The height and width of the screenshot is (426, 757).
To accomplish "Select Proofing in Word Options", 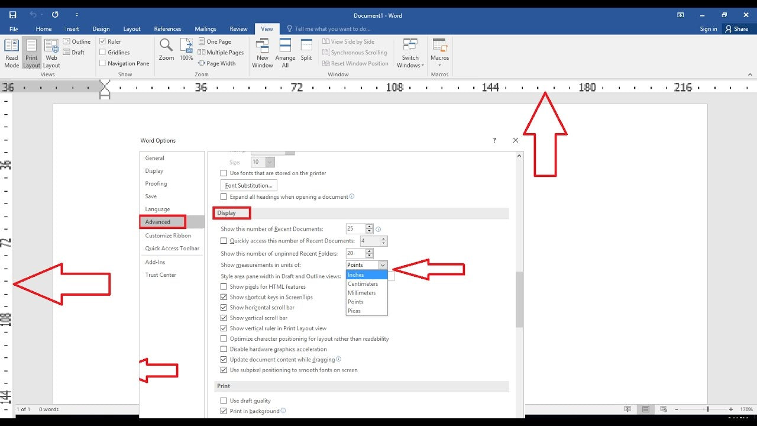I will (x=156, y=183).
